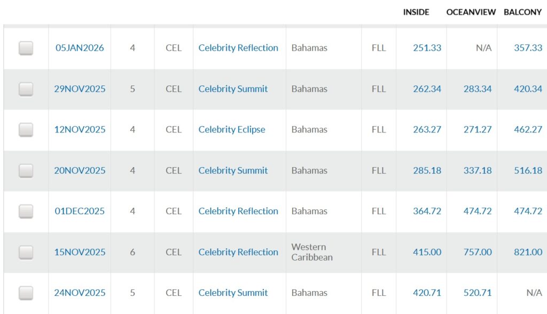Select the 251.33 inside price
Viewport: 547px width, 314px height.
(427, 48)
